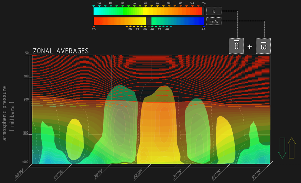Click the blue end of velocity color bar
Screen dimensions: 301x183
198,21
